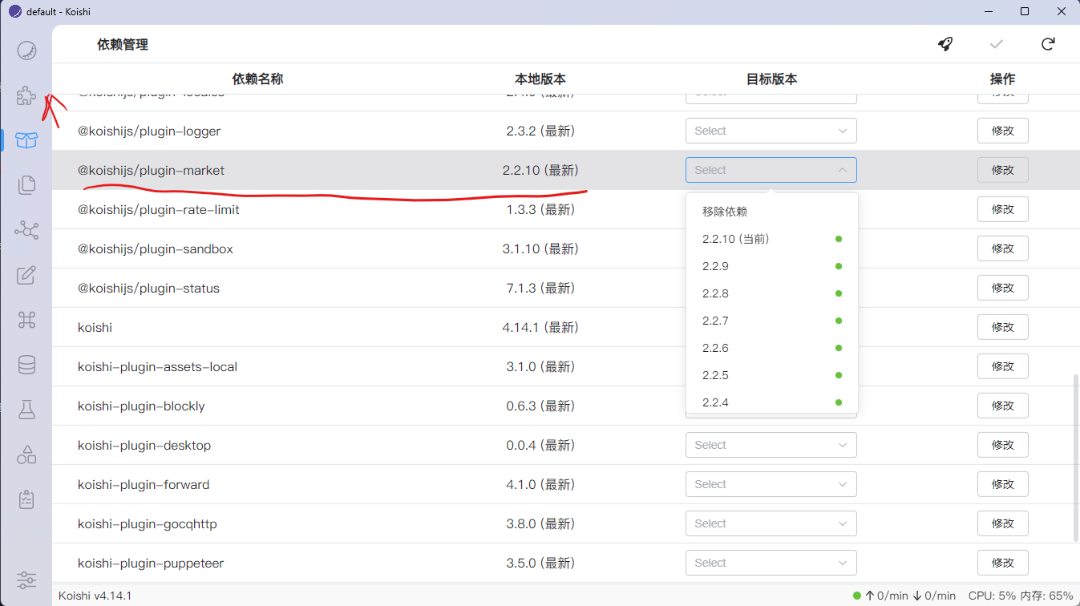Open target version dropdown for plugin-logger
Screen dimensions: 1080x606
[x=771, y=131]
